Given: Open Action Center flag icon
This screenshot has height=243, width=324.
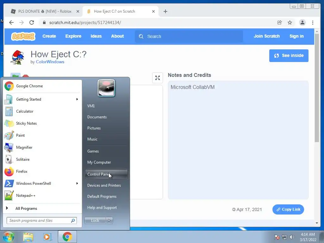Looking at the screenshot, I should point(277,237).
